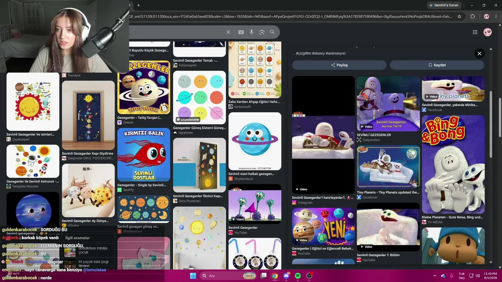Save the image with Kaydet
The height and width of the screenshot is (282, 502).
click(x=437, y=65)
